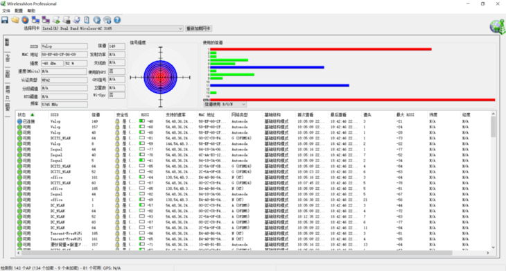The width and height of the screenshot is (506, 271).
Task: Open Help via blue question mark icon
Action: [117, 20]
